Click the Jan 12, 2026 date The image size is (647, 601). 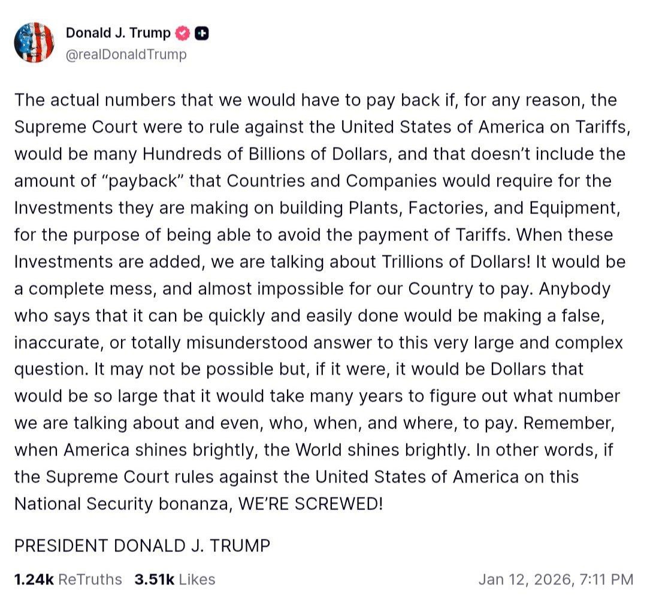525,579
